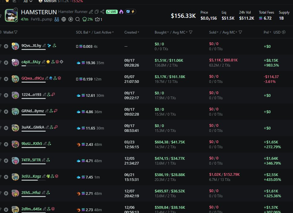Image resolution: width=293 pixels, height=213 pixels.
Task: Sort by the Pnl column
Action: pos(267,32)
